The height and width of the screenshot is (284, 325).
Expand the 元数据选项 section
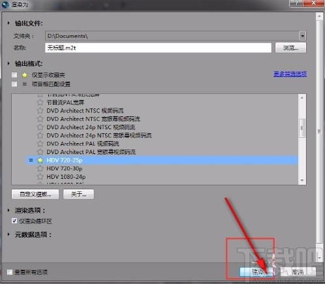pos(8,234)
